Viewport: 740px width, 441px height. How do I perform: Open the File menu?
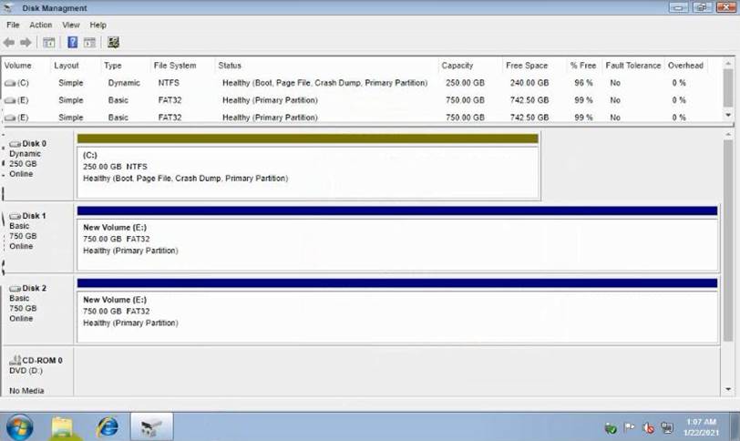(13, 25)
